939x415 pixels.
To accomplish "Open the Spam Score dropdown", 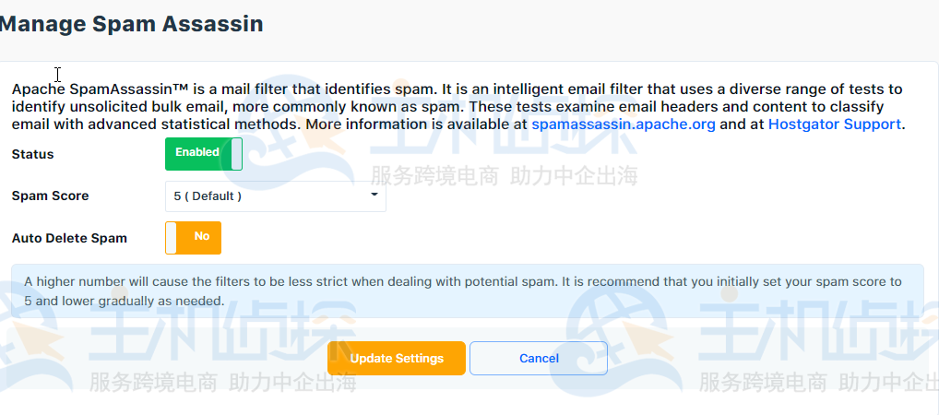I will click(x=276, y=196).
